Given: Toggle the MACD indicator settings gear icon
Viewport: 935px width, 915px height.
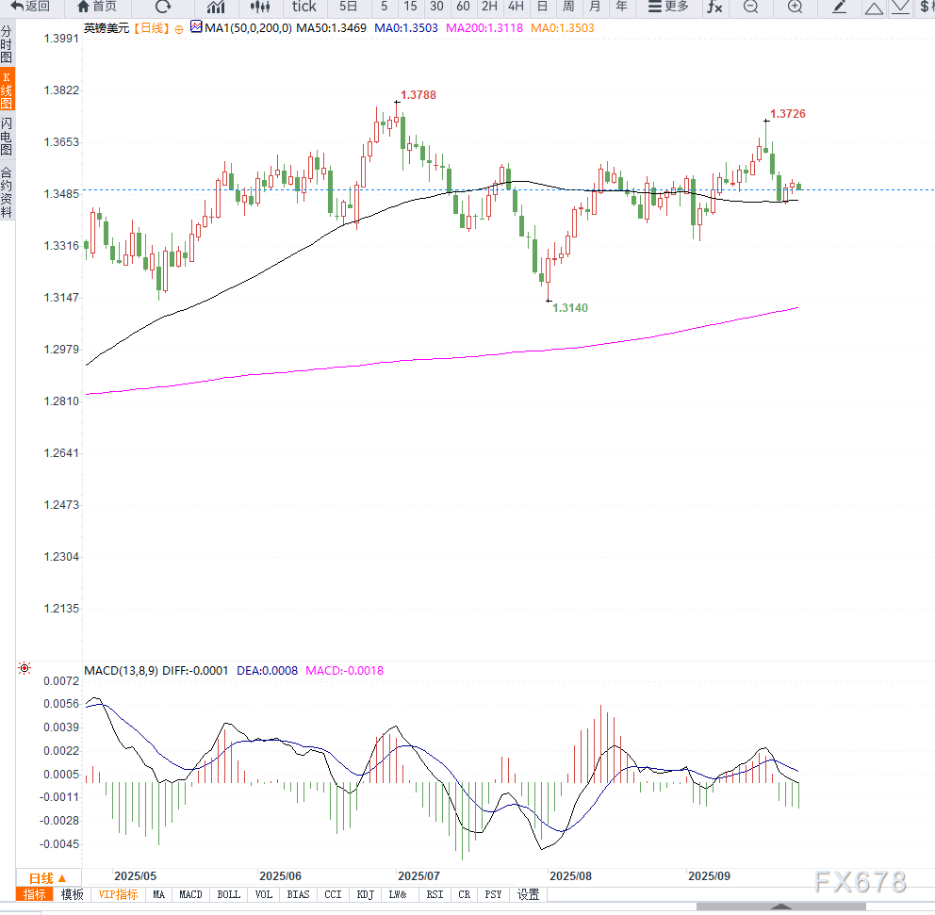Looking at the screenshot, I should click(24, 667).
